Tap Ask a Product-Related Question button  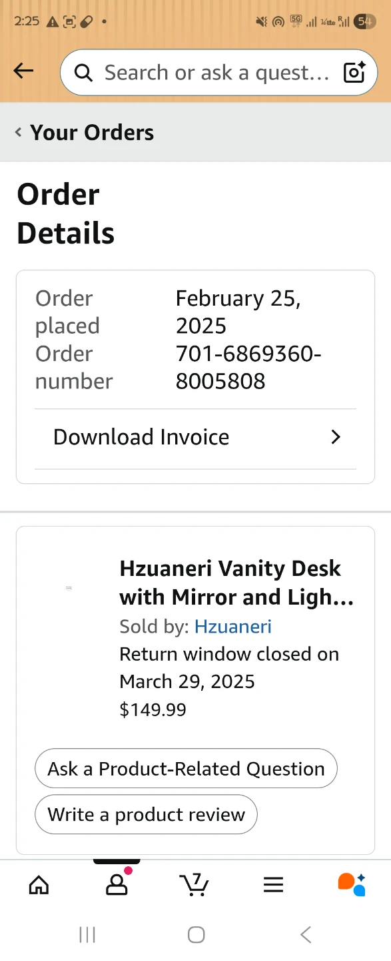tap(186, 768)
